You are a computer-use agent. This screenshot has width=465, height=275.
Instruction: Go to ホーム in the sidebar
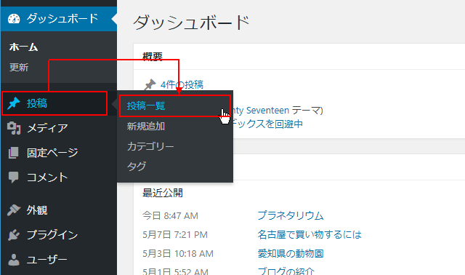(23, 47)
